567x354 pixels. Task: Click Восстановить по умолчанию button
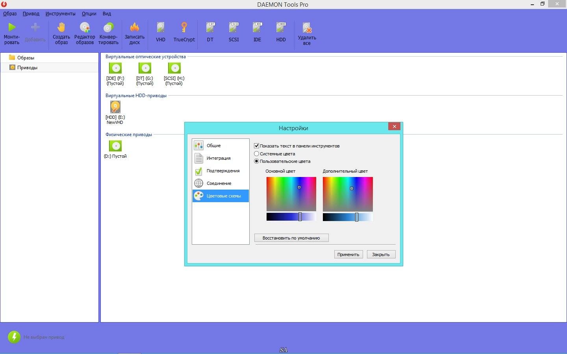coord(291,238)
